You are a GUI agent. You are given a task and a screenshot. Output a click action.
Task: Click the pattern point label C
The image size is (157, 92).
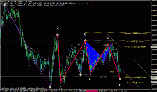[90, 79]
